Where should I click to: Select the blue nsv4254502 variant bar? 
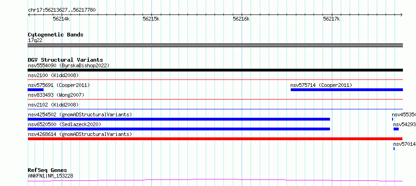click(179, 119)
